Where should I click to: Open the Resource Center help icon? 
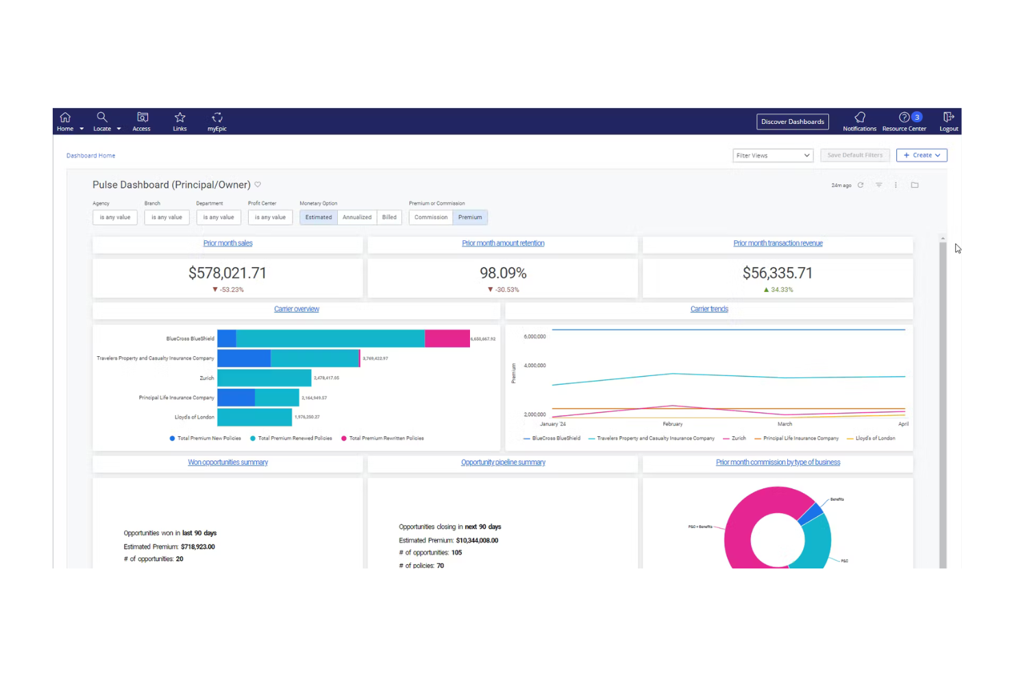(904, 117)
